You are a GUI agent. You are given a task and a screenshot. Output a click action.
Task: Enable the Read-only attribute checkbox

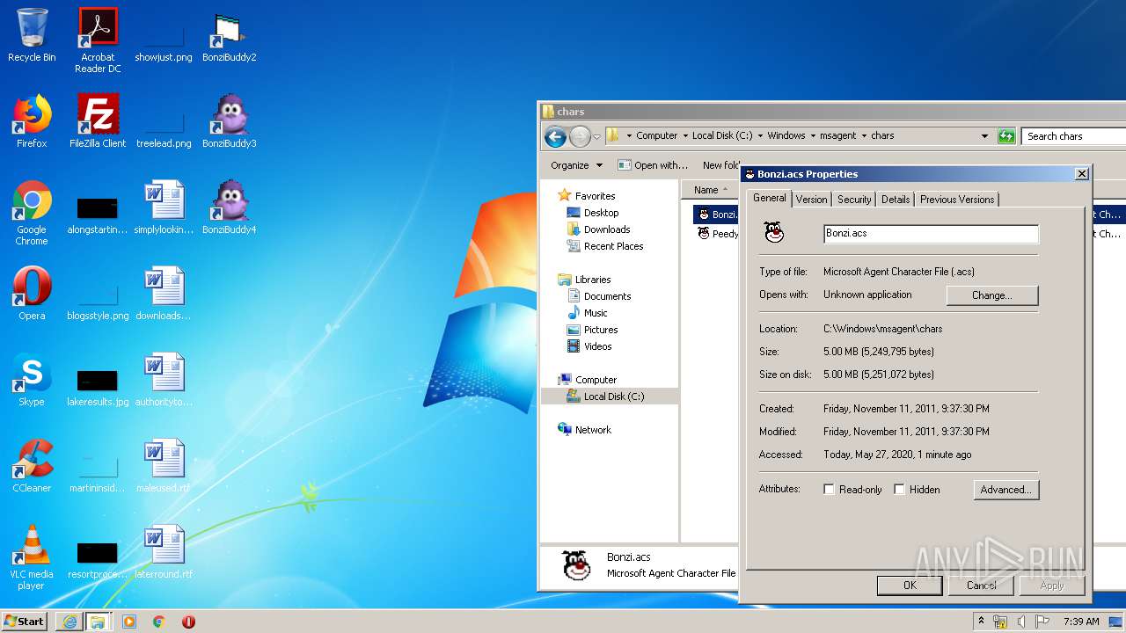pyautogui.click(x=829, y=490)
